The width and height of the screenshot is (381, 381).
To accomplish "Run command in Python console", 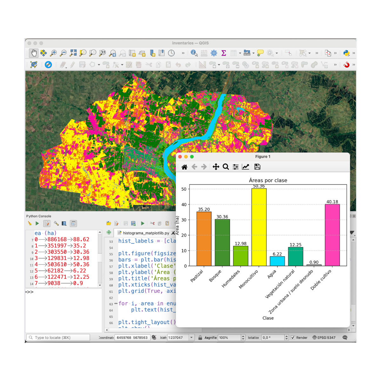I will pos(37,224).
